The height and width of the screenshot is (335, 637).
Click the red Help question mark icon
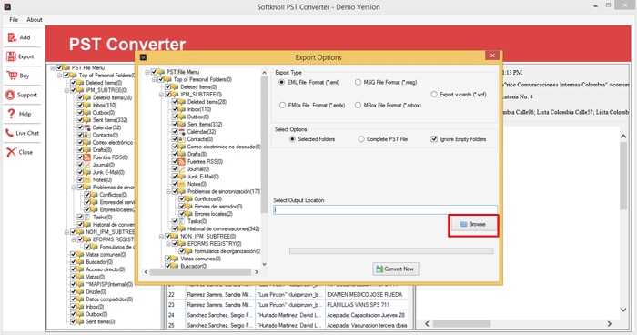pos(11,114)
